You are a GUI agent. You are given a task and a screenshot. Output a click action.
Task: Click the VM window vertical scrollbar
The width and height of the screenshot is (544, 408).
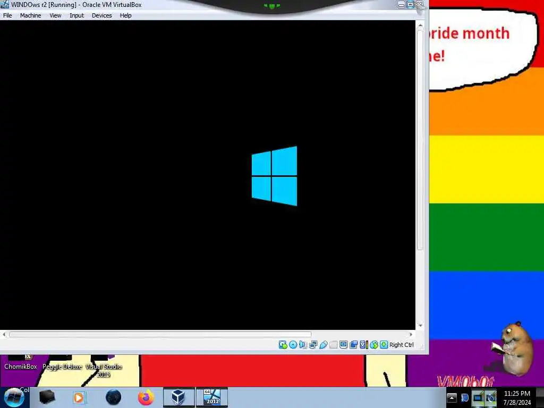420,139
